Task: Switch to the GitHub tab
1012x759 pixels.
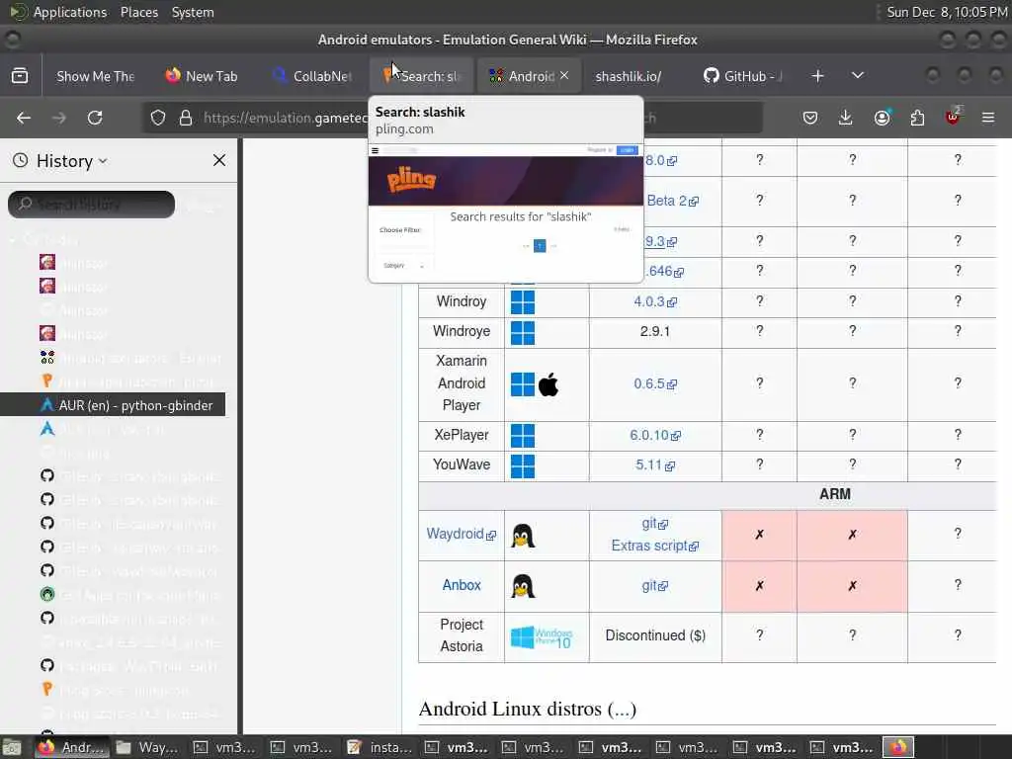Action: [x=743, y=76]
